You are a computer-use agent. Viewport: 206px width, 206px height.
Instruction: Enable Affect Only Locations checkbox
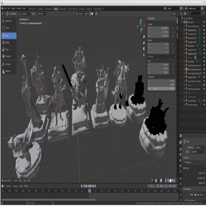(x=204, y=178)
